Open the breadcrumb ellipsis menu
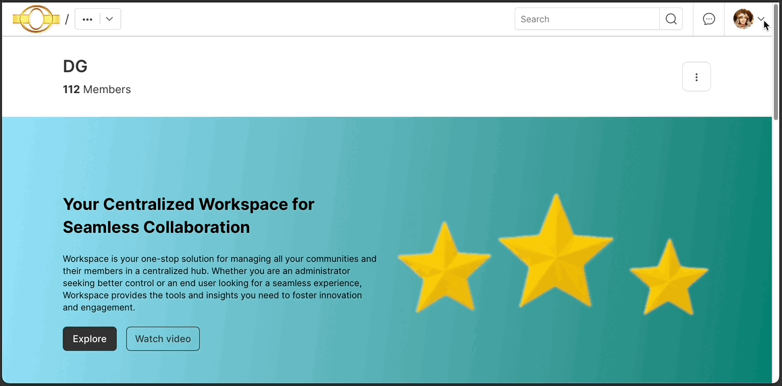 click(x=87, y=20)
